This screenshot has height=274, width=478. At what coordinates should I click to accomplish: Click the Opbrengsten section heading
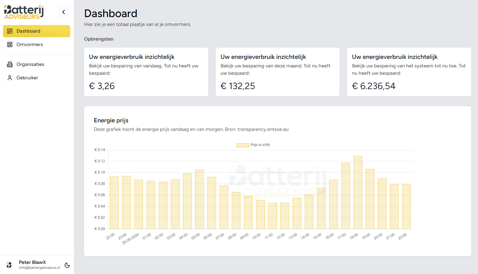99,39
